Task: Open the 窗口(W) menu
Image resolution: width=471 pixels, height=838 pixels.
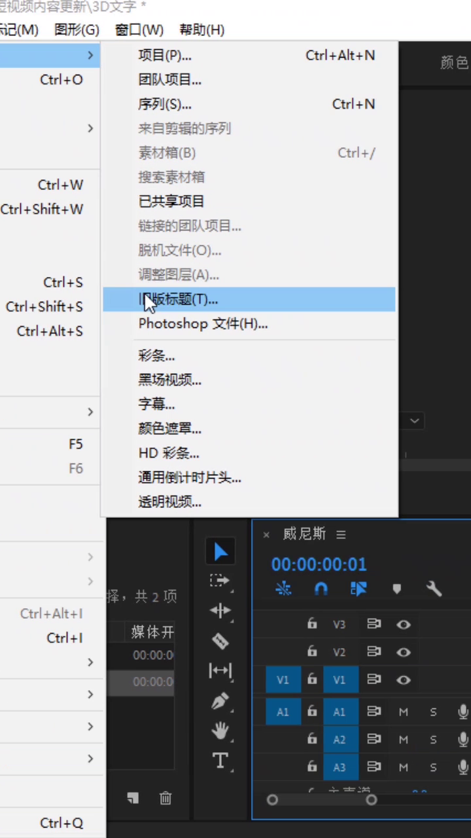Action: click(139, 29)
